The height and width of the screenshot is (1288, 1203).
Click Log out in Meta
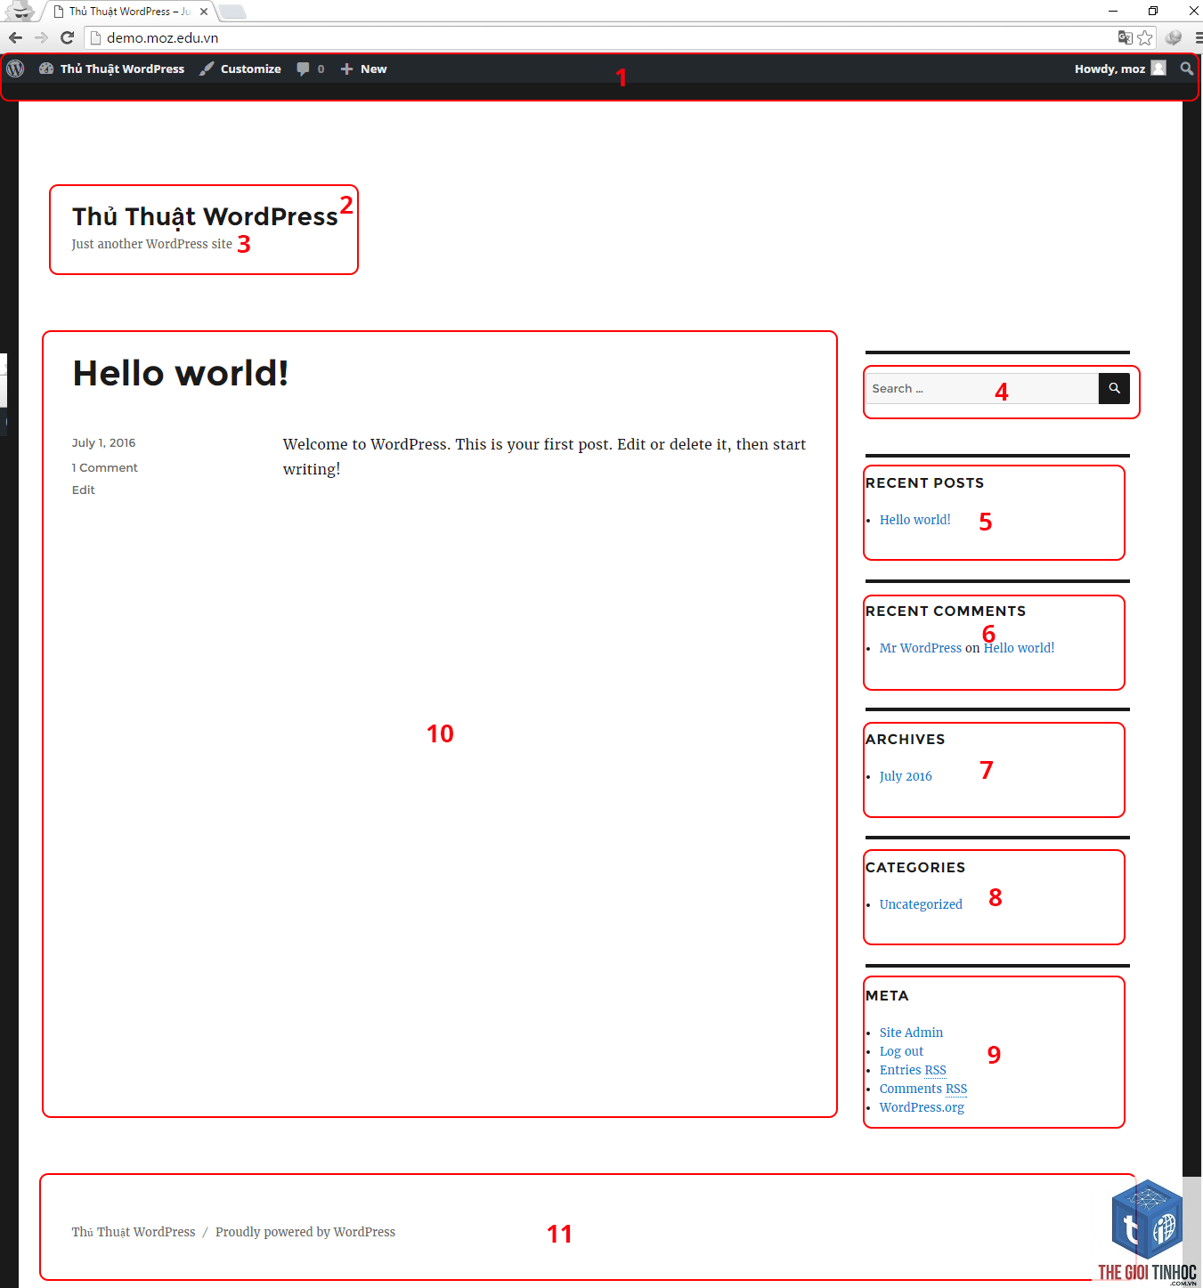[901, 1051]
